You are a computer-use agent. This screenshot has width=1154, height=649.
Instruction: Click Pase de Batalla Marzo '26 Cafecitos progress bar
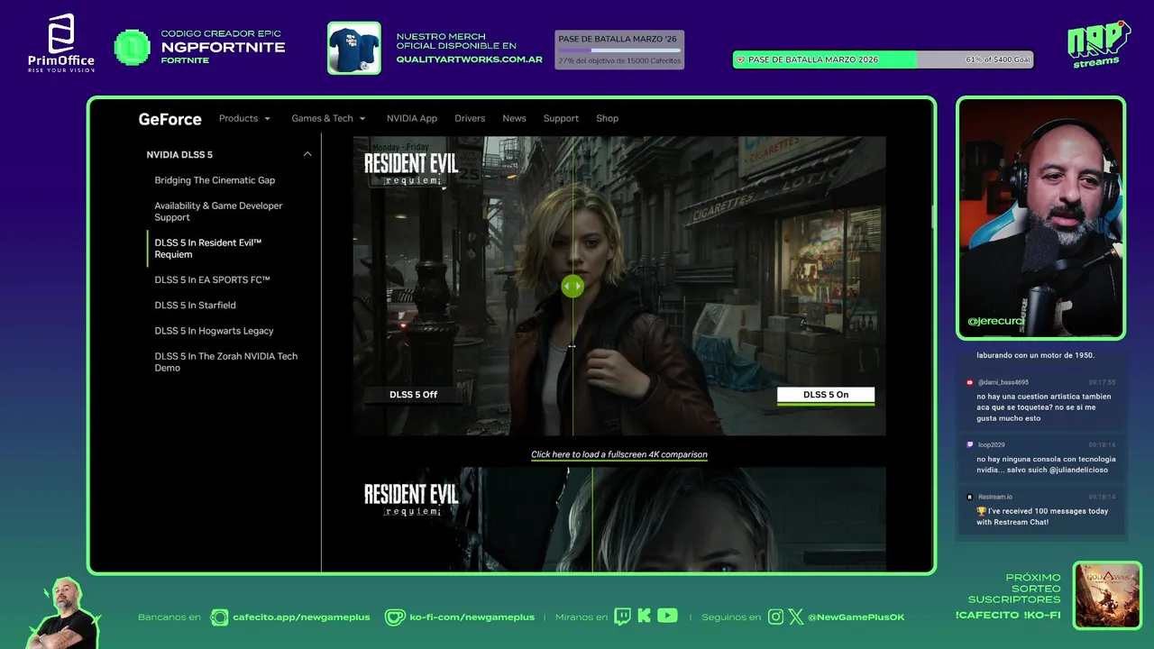coord(619,50)
